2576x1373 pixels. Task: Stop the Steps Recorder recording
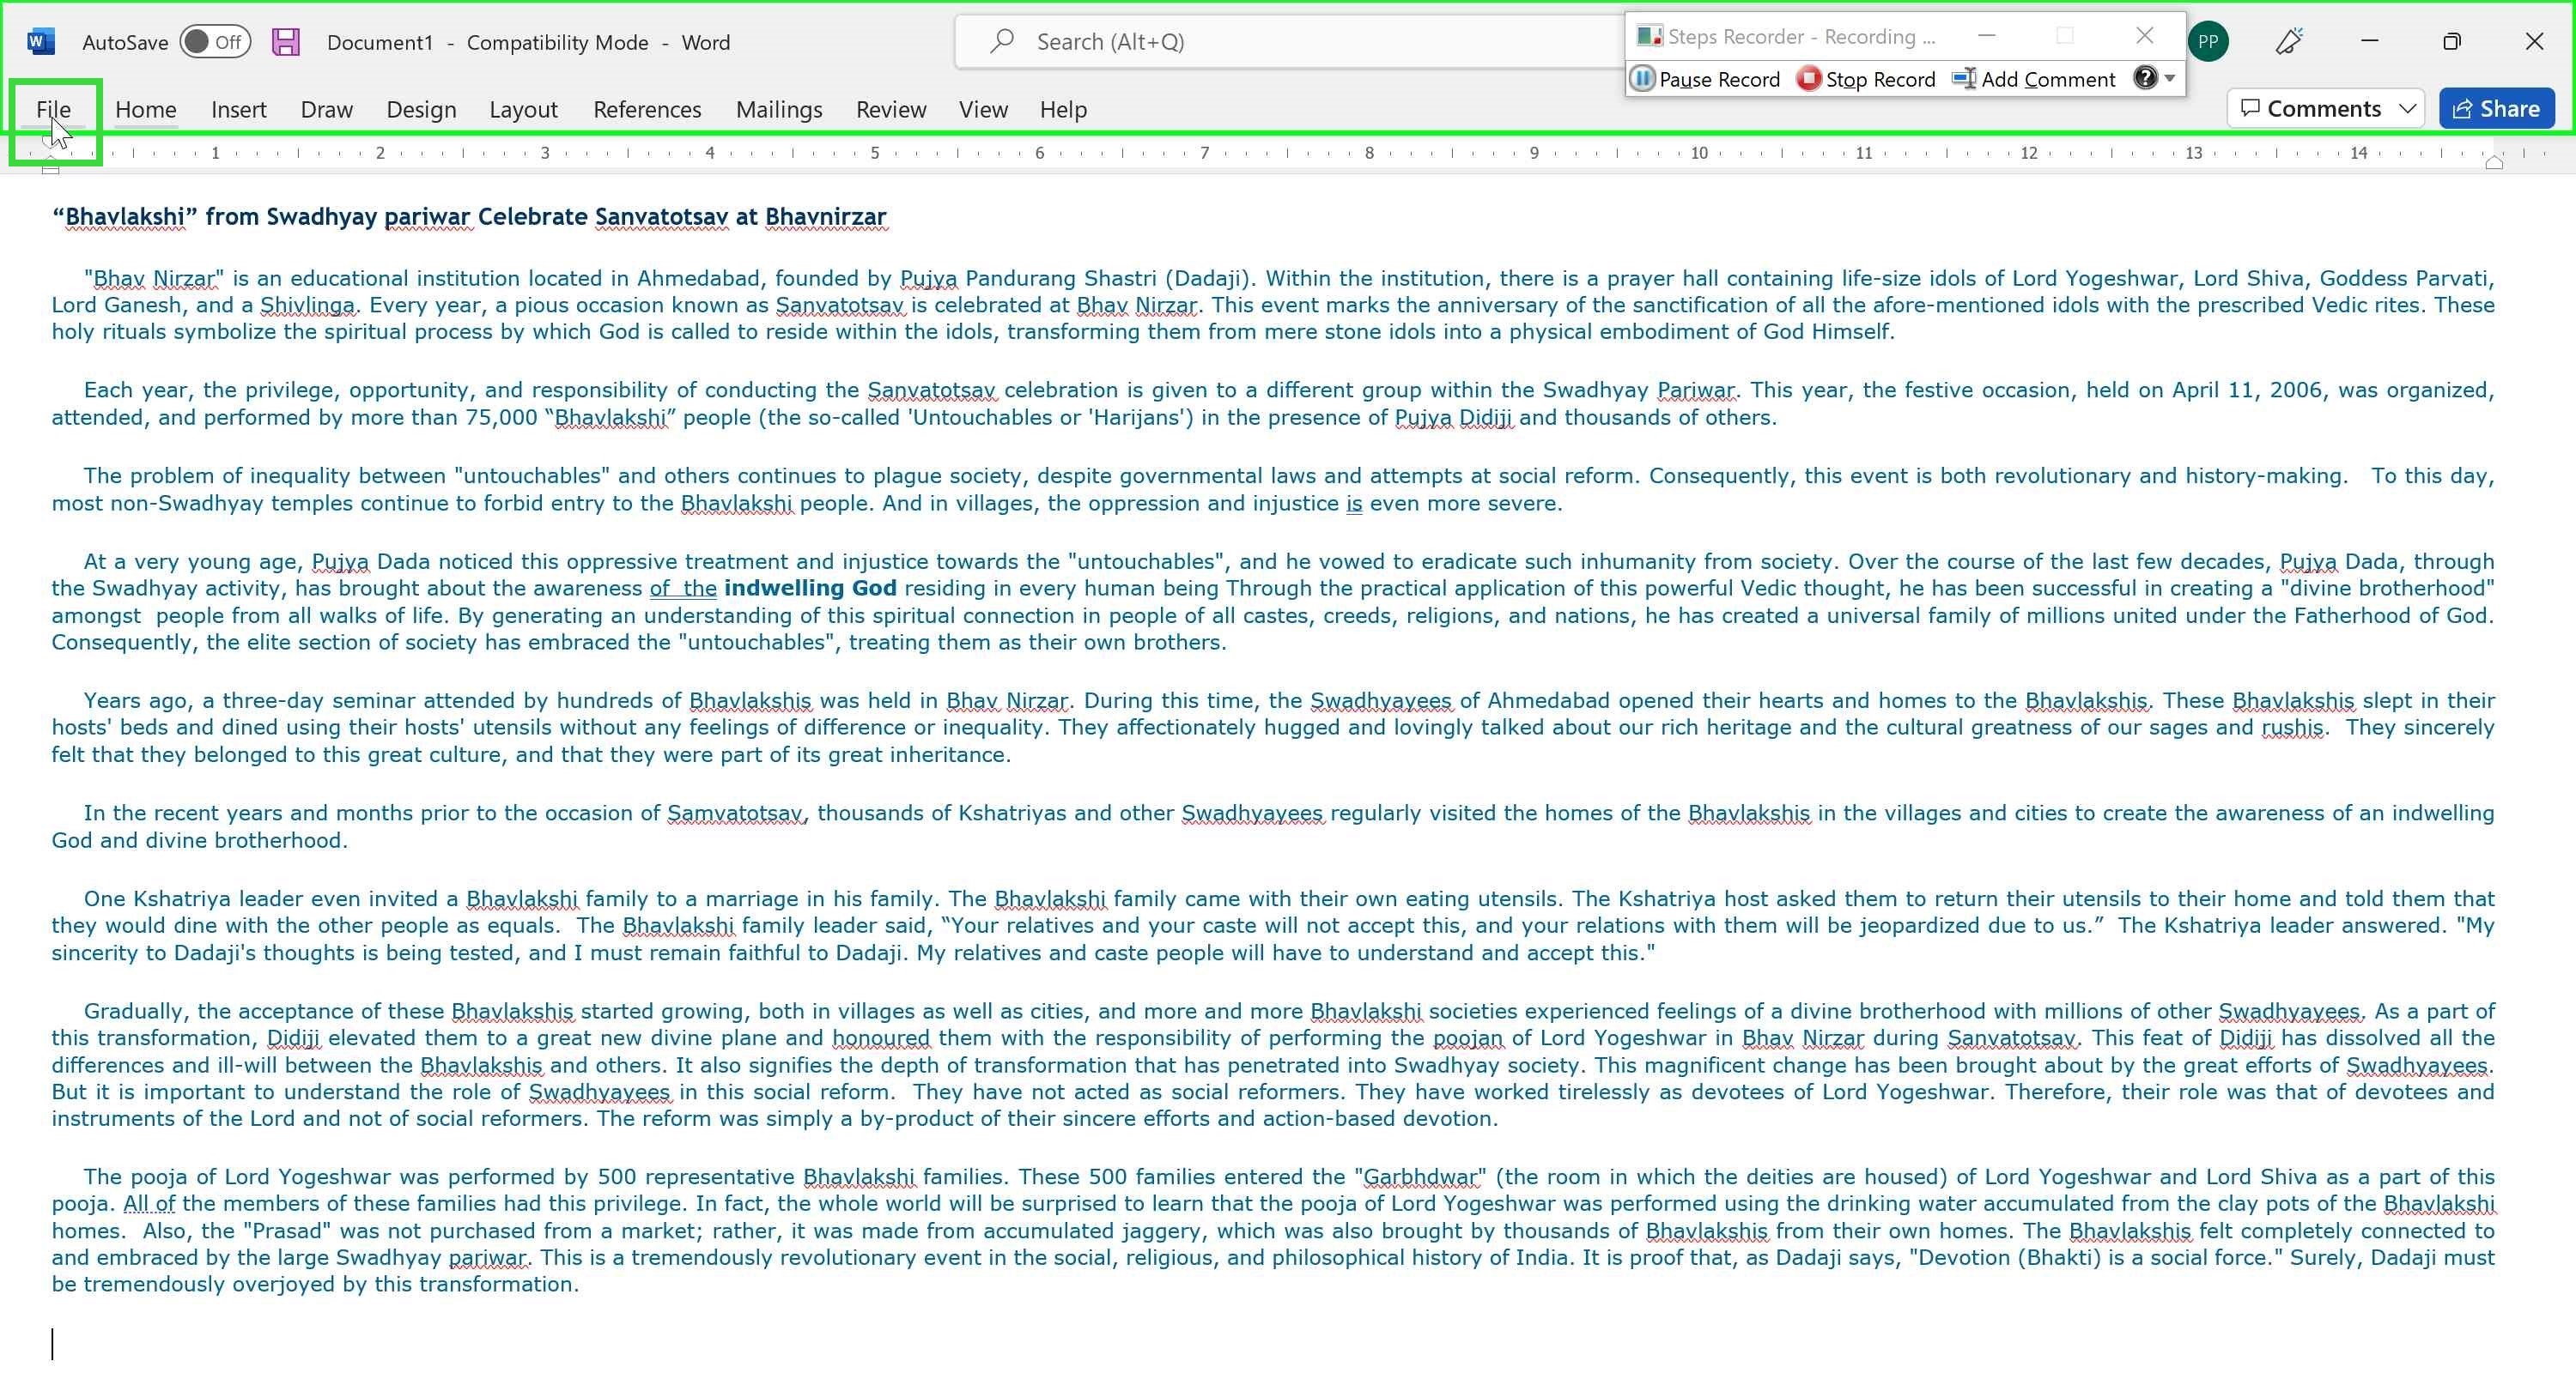(1866, 79)
